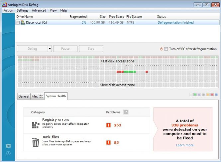Viewport: 221px width, 162px height.
Task: Switch to the General tab
Action: click(24, 96)
